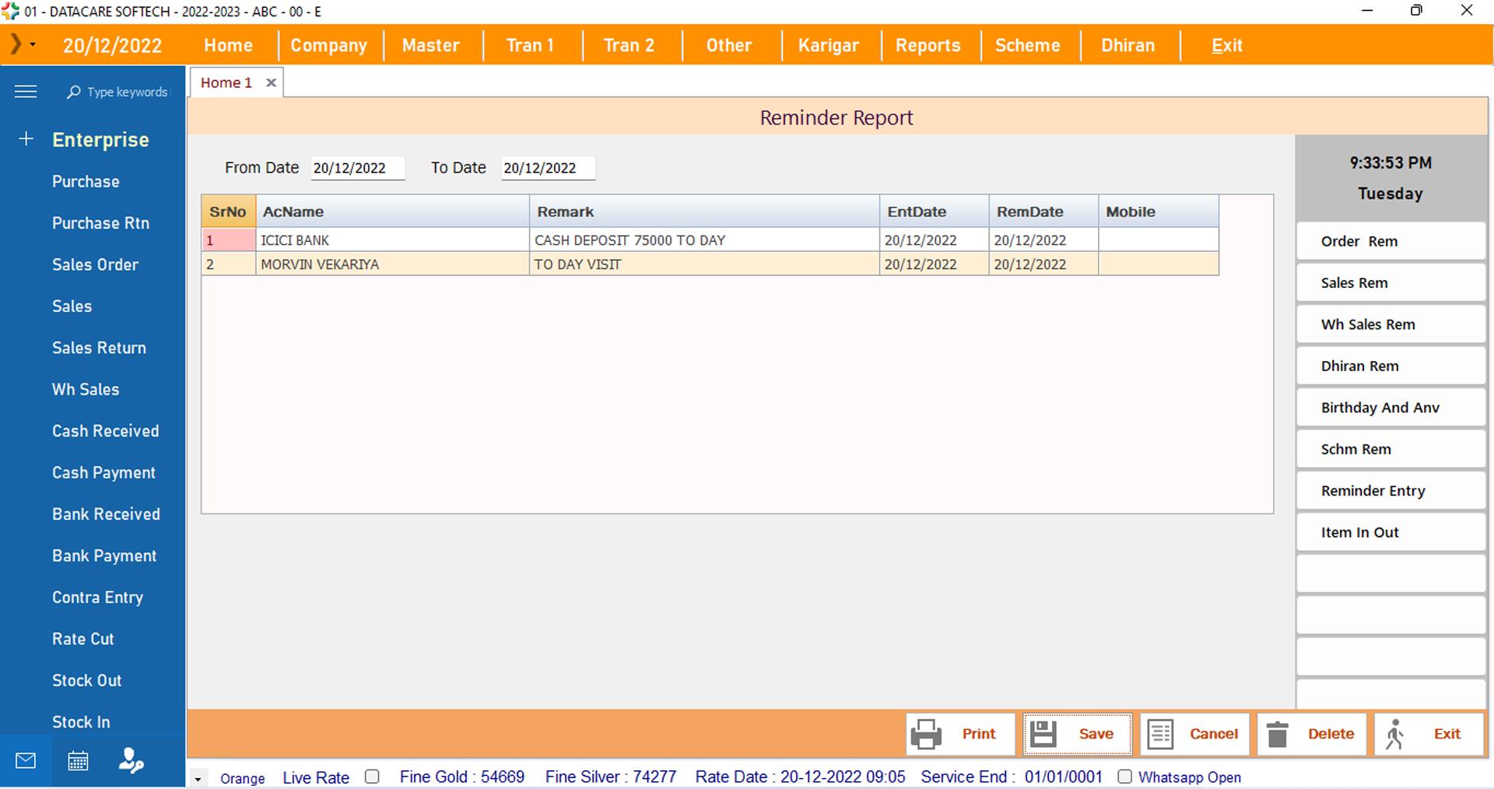Open the Karigar menu
The image size is (1494, 789).
click(828, 45)
